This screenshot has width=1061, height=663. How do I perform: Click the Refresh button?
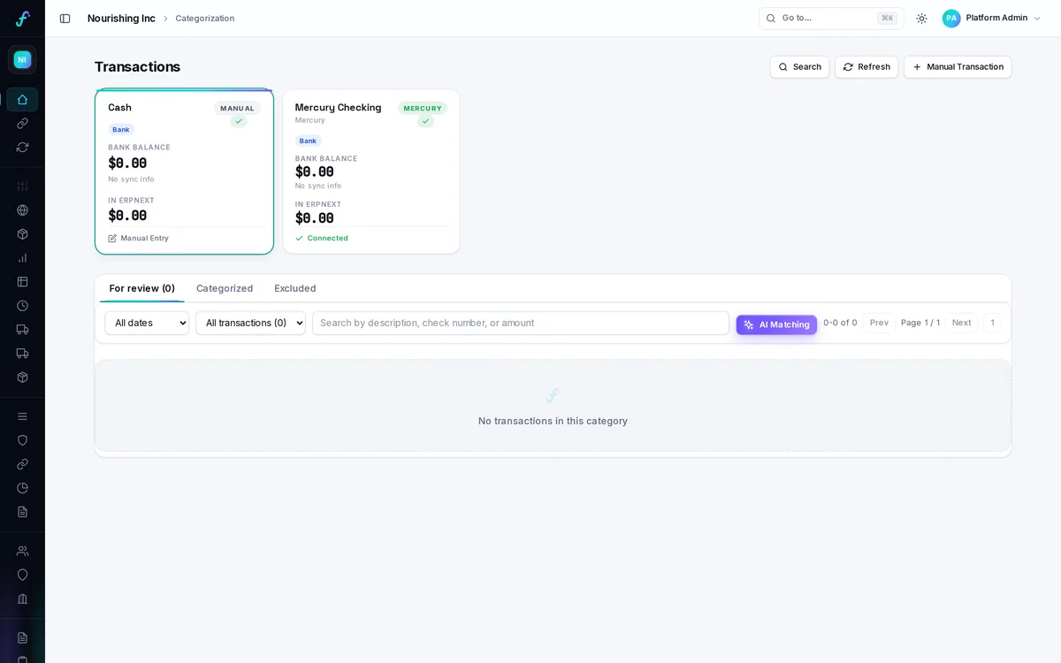[866, 67]
